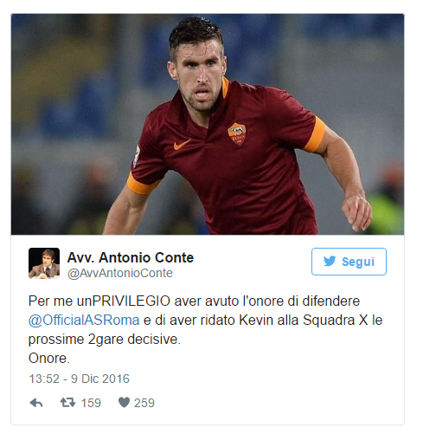Screen dimensions: 423x434
Task: Click the word unPRIVILEGIO in tweet text
Action: click(124, 301)
